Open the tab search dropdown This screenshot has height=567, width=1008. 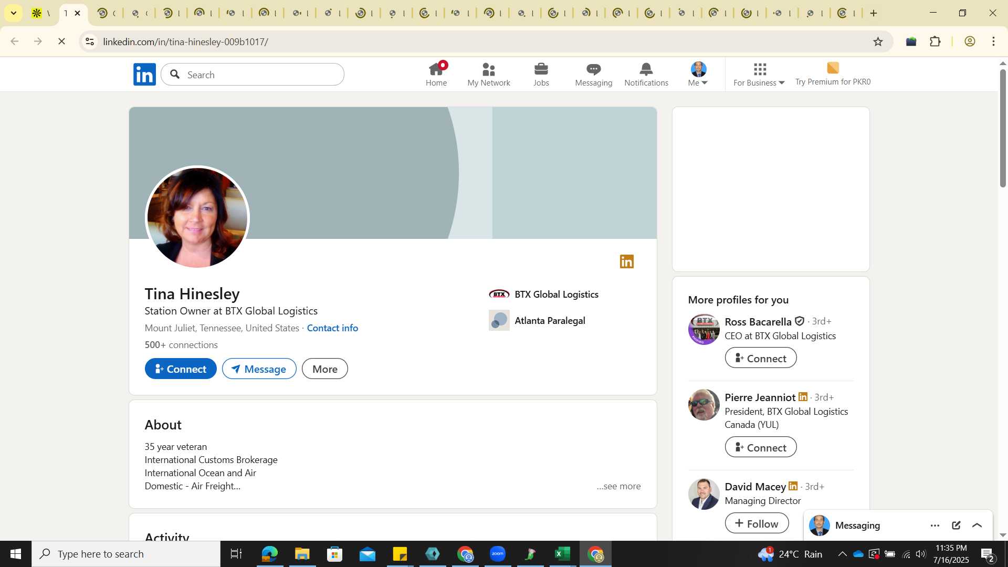(x=14, y=13)
